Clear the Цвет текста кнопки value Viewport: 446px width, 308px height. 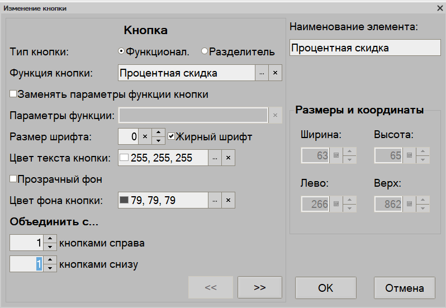228,158
